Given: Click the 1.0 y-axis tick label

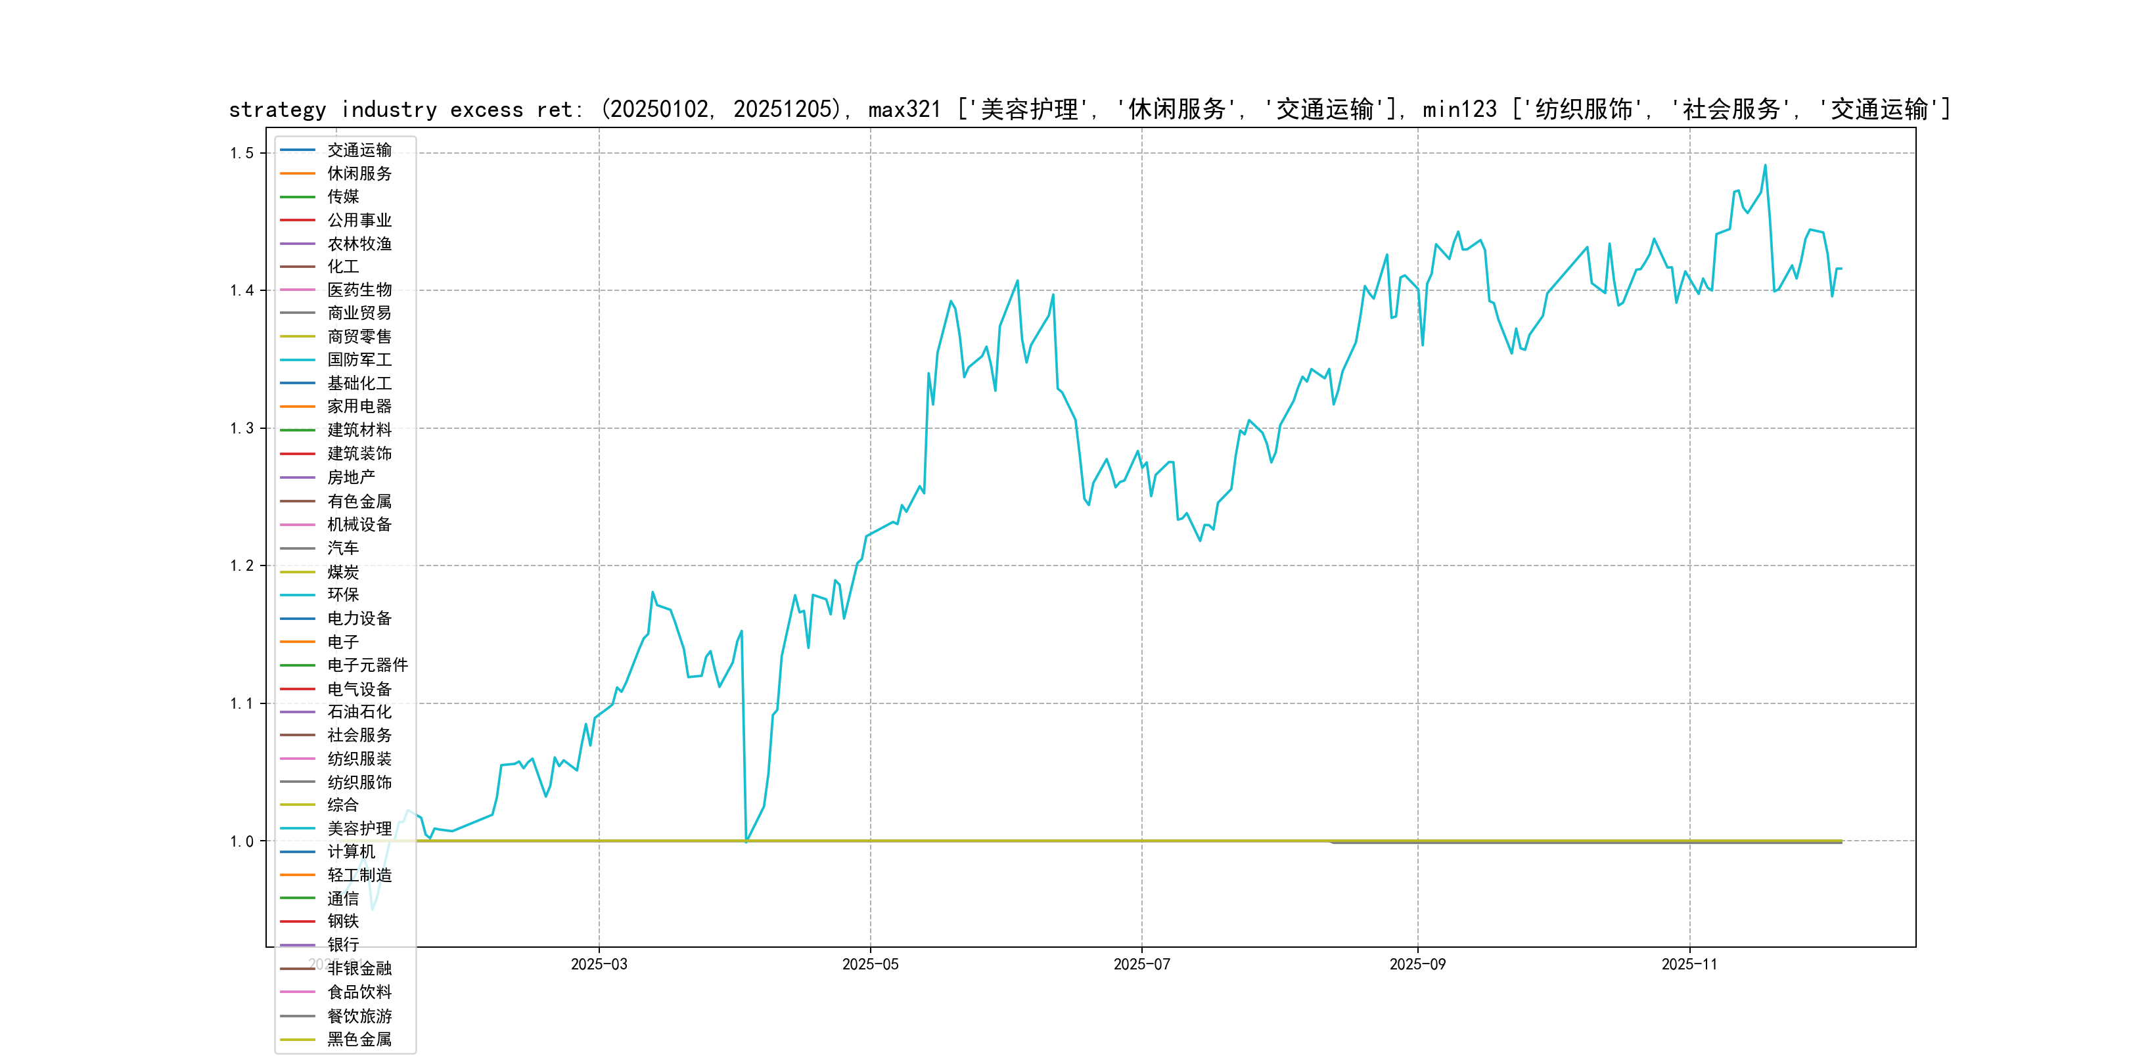Looking at the screenshot, I should point(241,842).
